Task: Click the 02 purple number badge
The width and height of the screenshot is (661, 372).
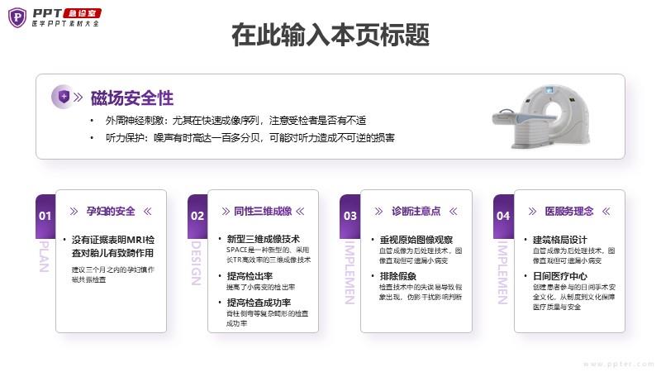Action: (197, 216)
